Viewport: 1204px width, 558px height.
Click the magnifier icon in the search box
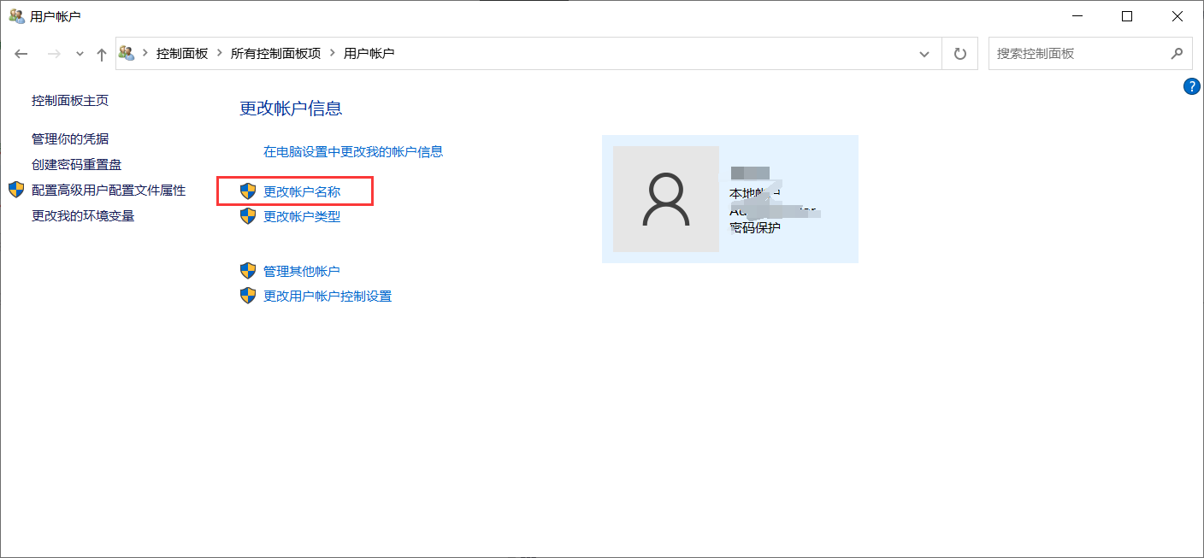tap(1178, 53)
